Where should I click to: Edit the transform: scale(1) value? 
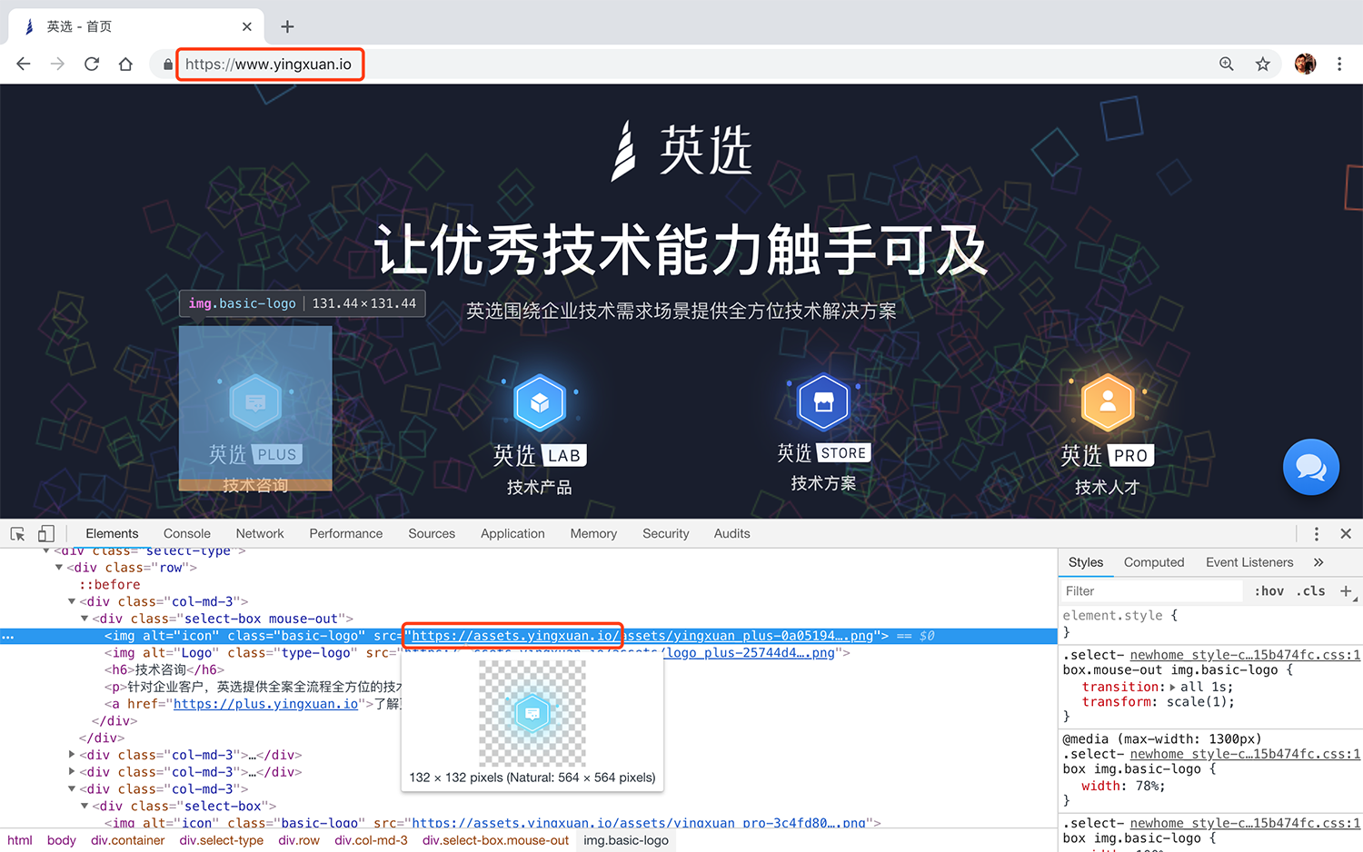[1197, 702]
